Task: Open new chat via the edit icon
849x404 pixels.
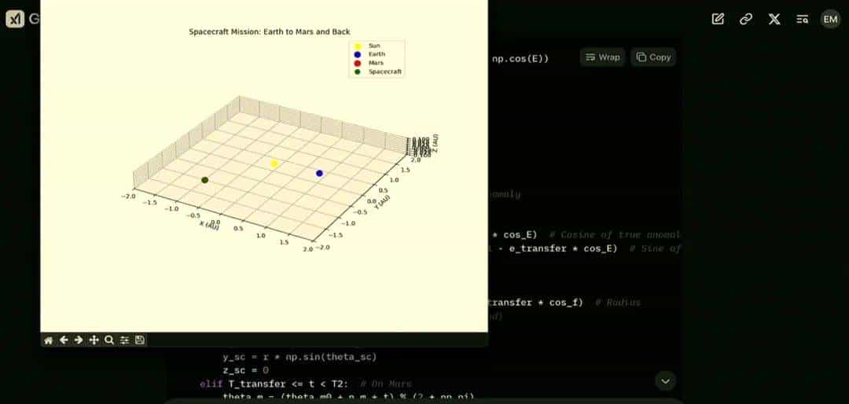Action: [718, 19]
